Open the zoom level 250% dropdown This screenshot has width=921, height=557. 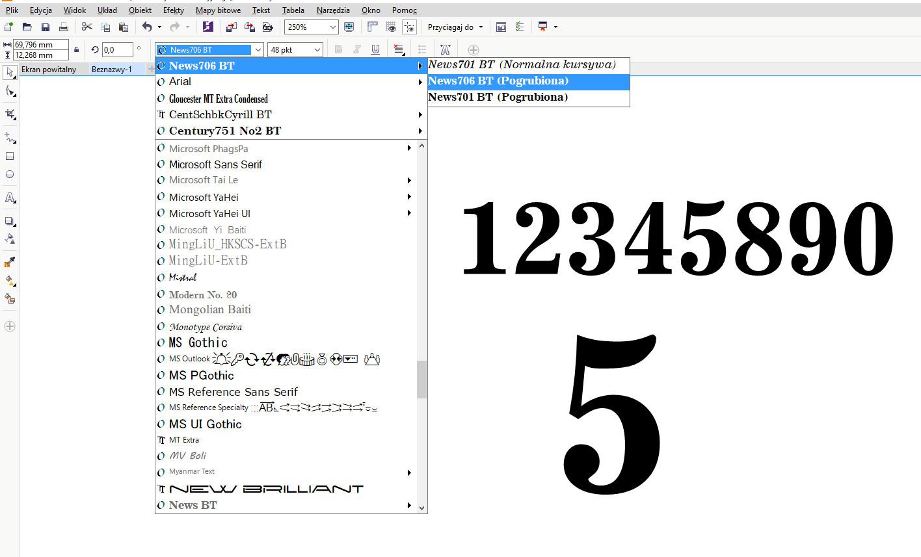pos(333,27)
